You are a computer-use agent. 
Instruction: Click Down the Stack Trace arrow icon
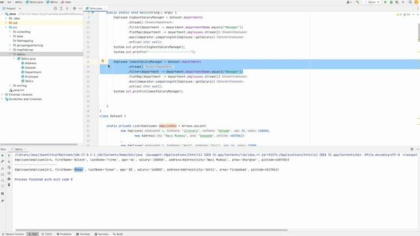(9, 161)
